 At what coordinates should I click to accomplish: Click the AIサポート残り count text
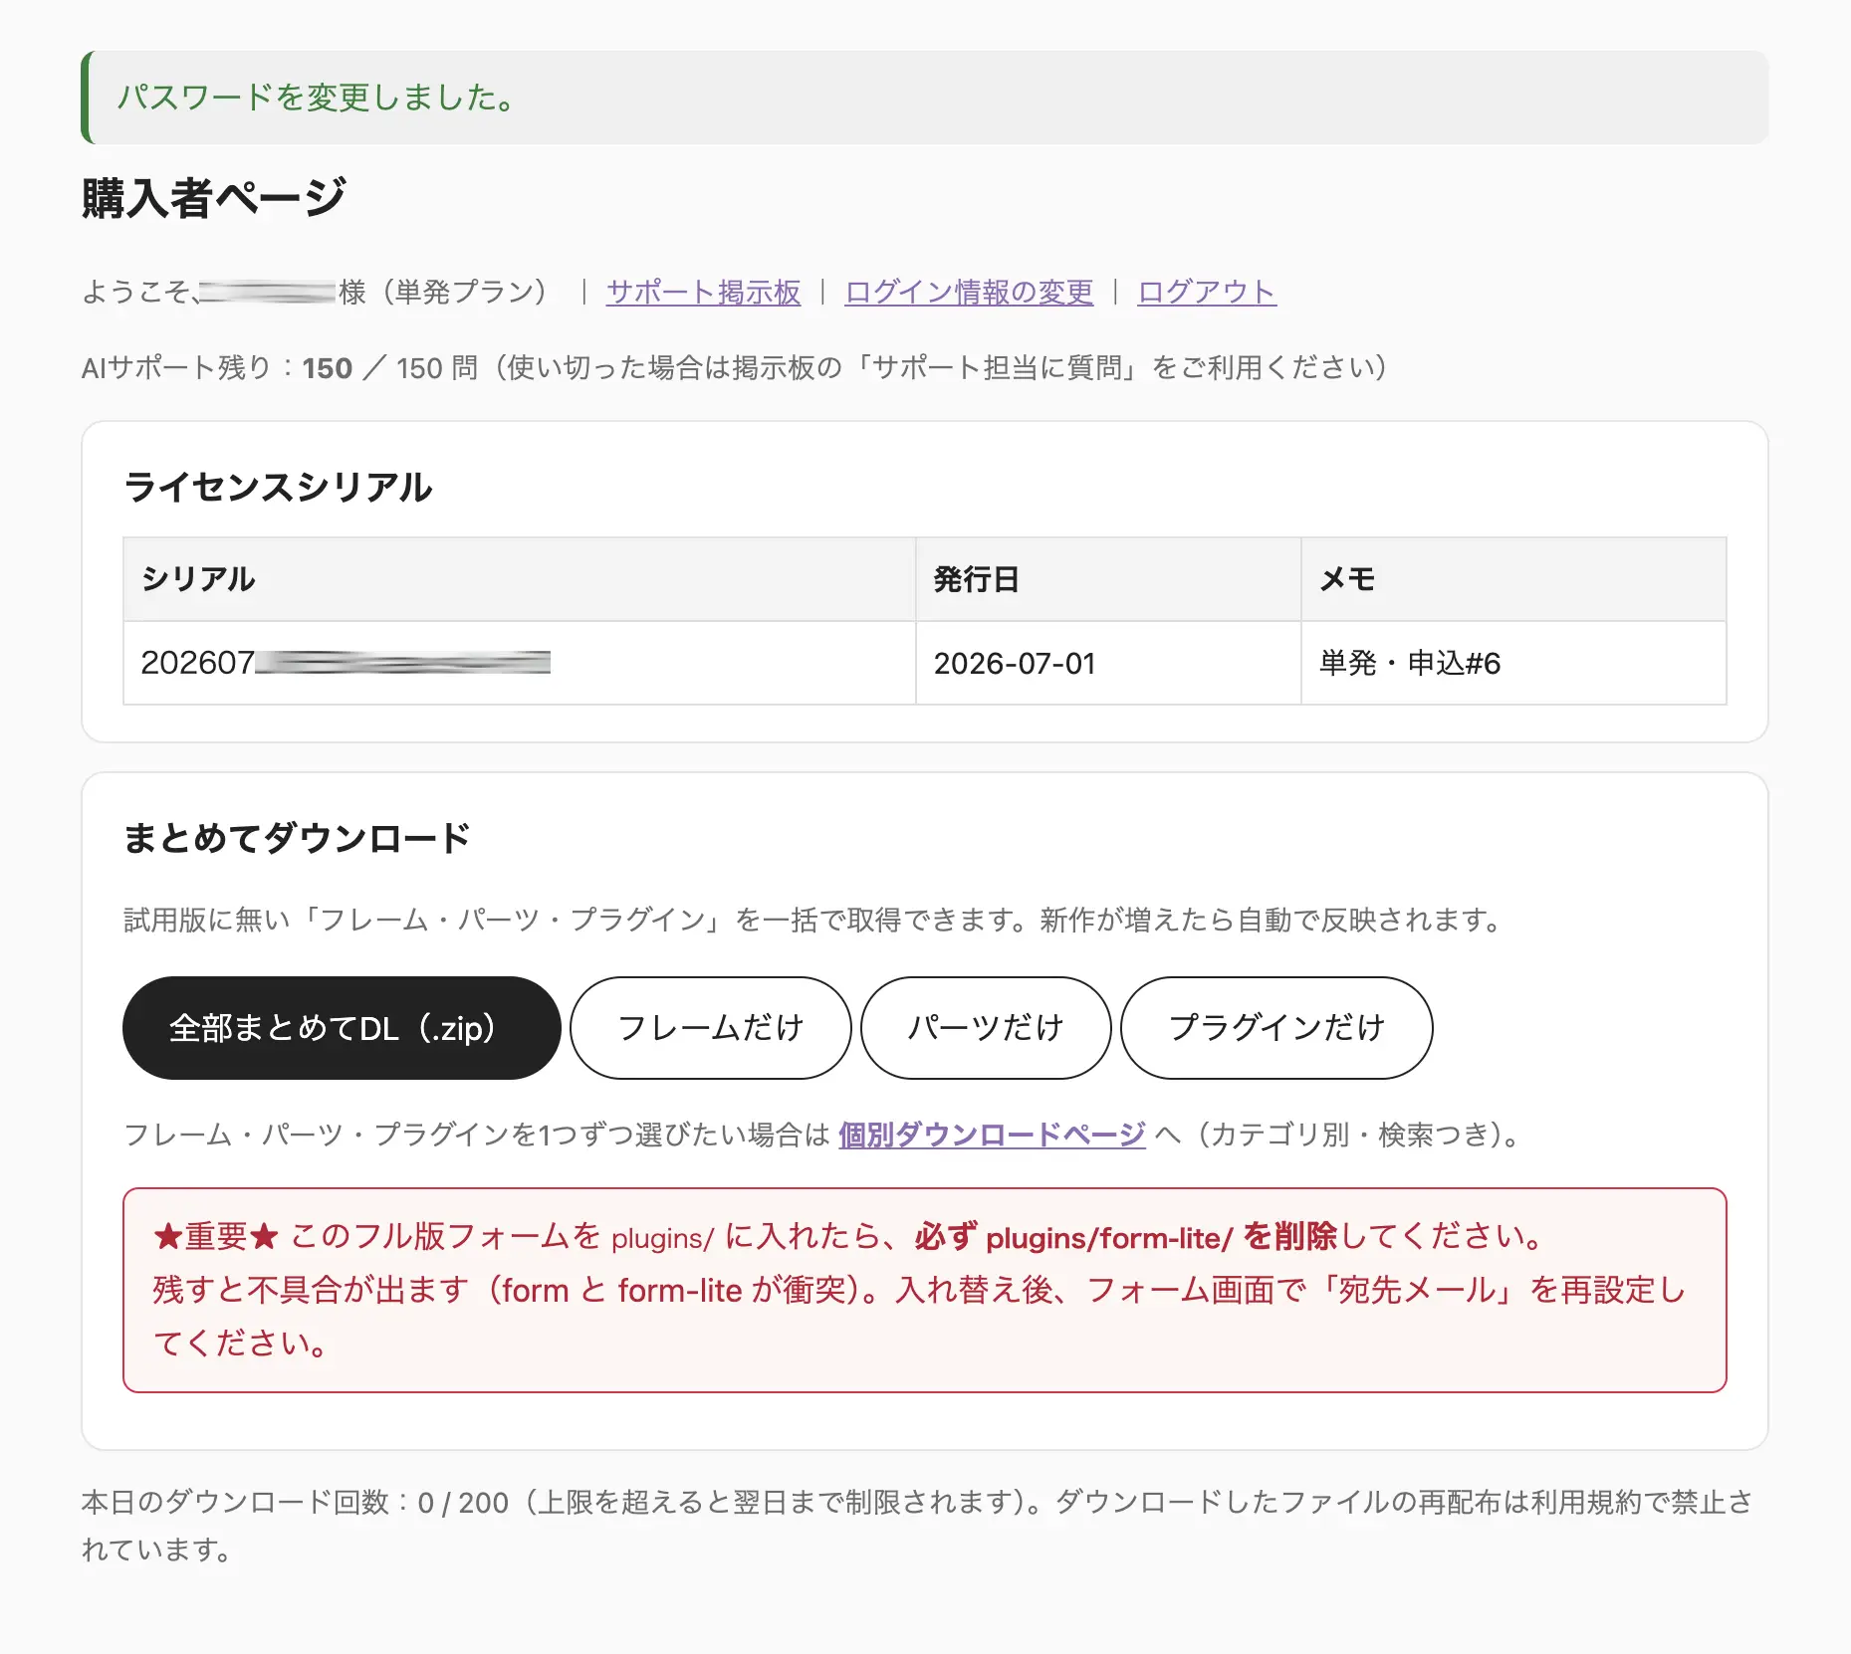click(x=736, y=368)
